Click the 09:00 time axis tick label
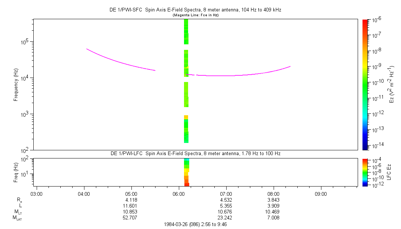Viewport: 401px width, 229px height. (x=321, y=194)
